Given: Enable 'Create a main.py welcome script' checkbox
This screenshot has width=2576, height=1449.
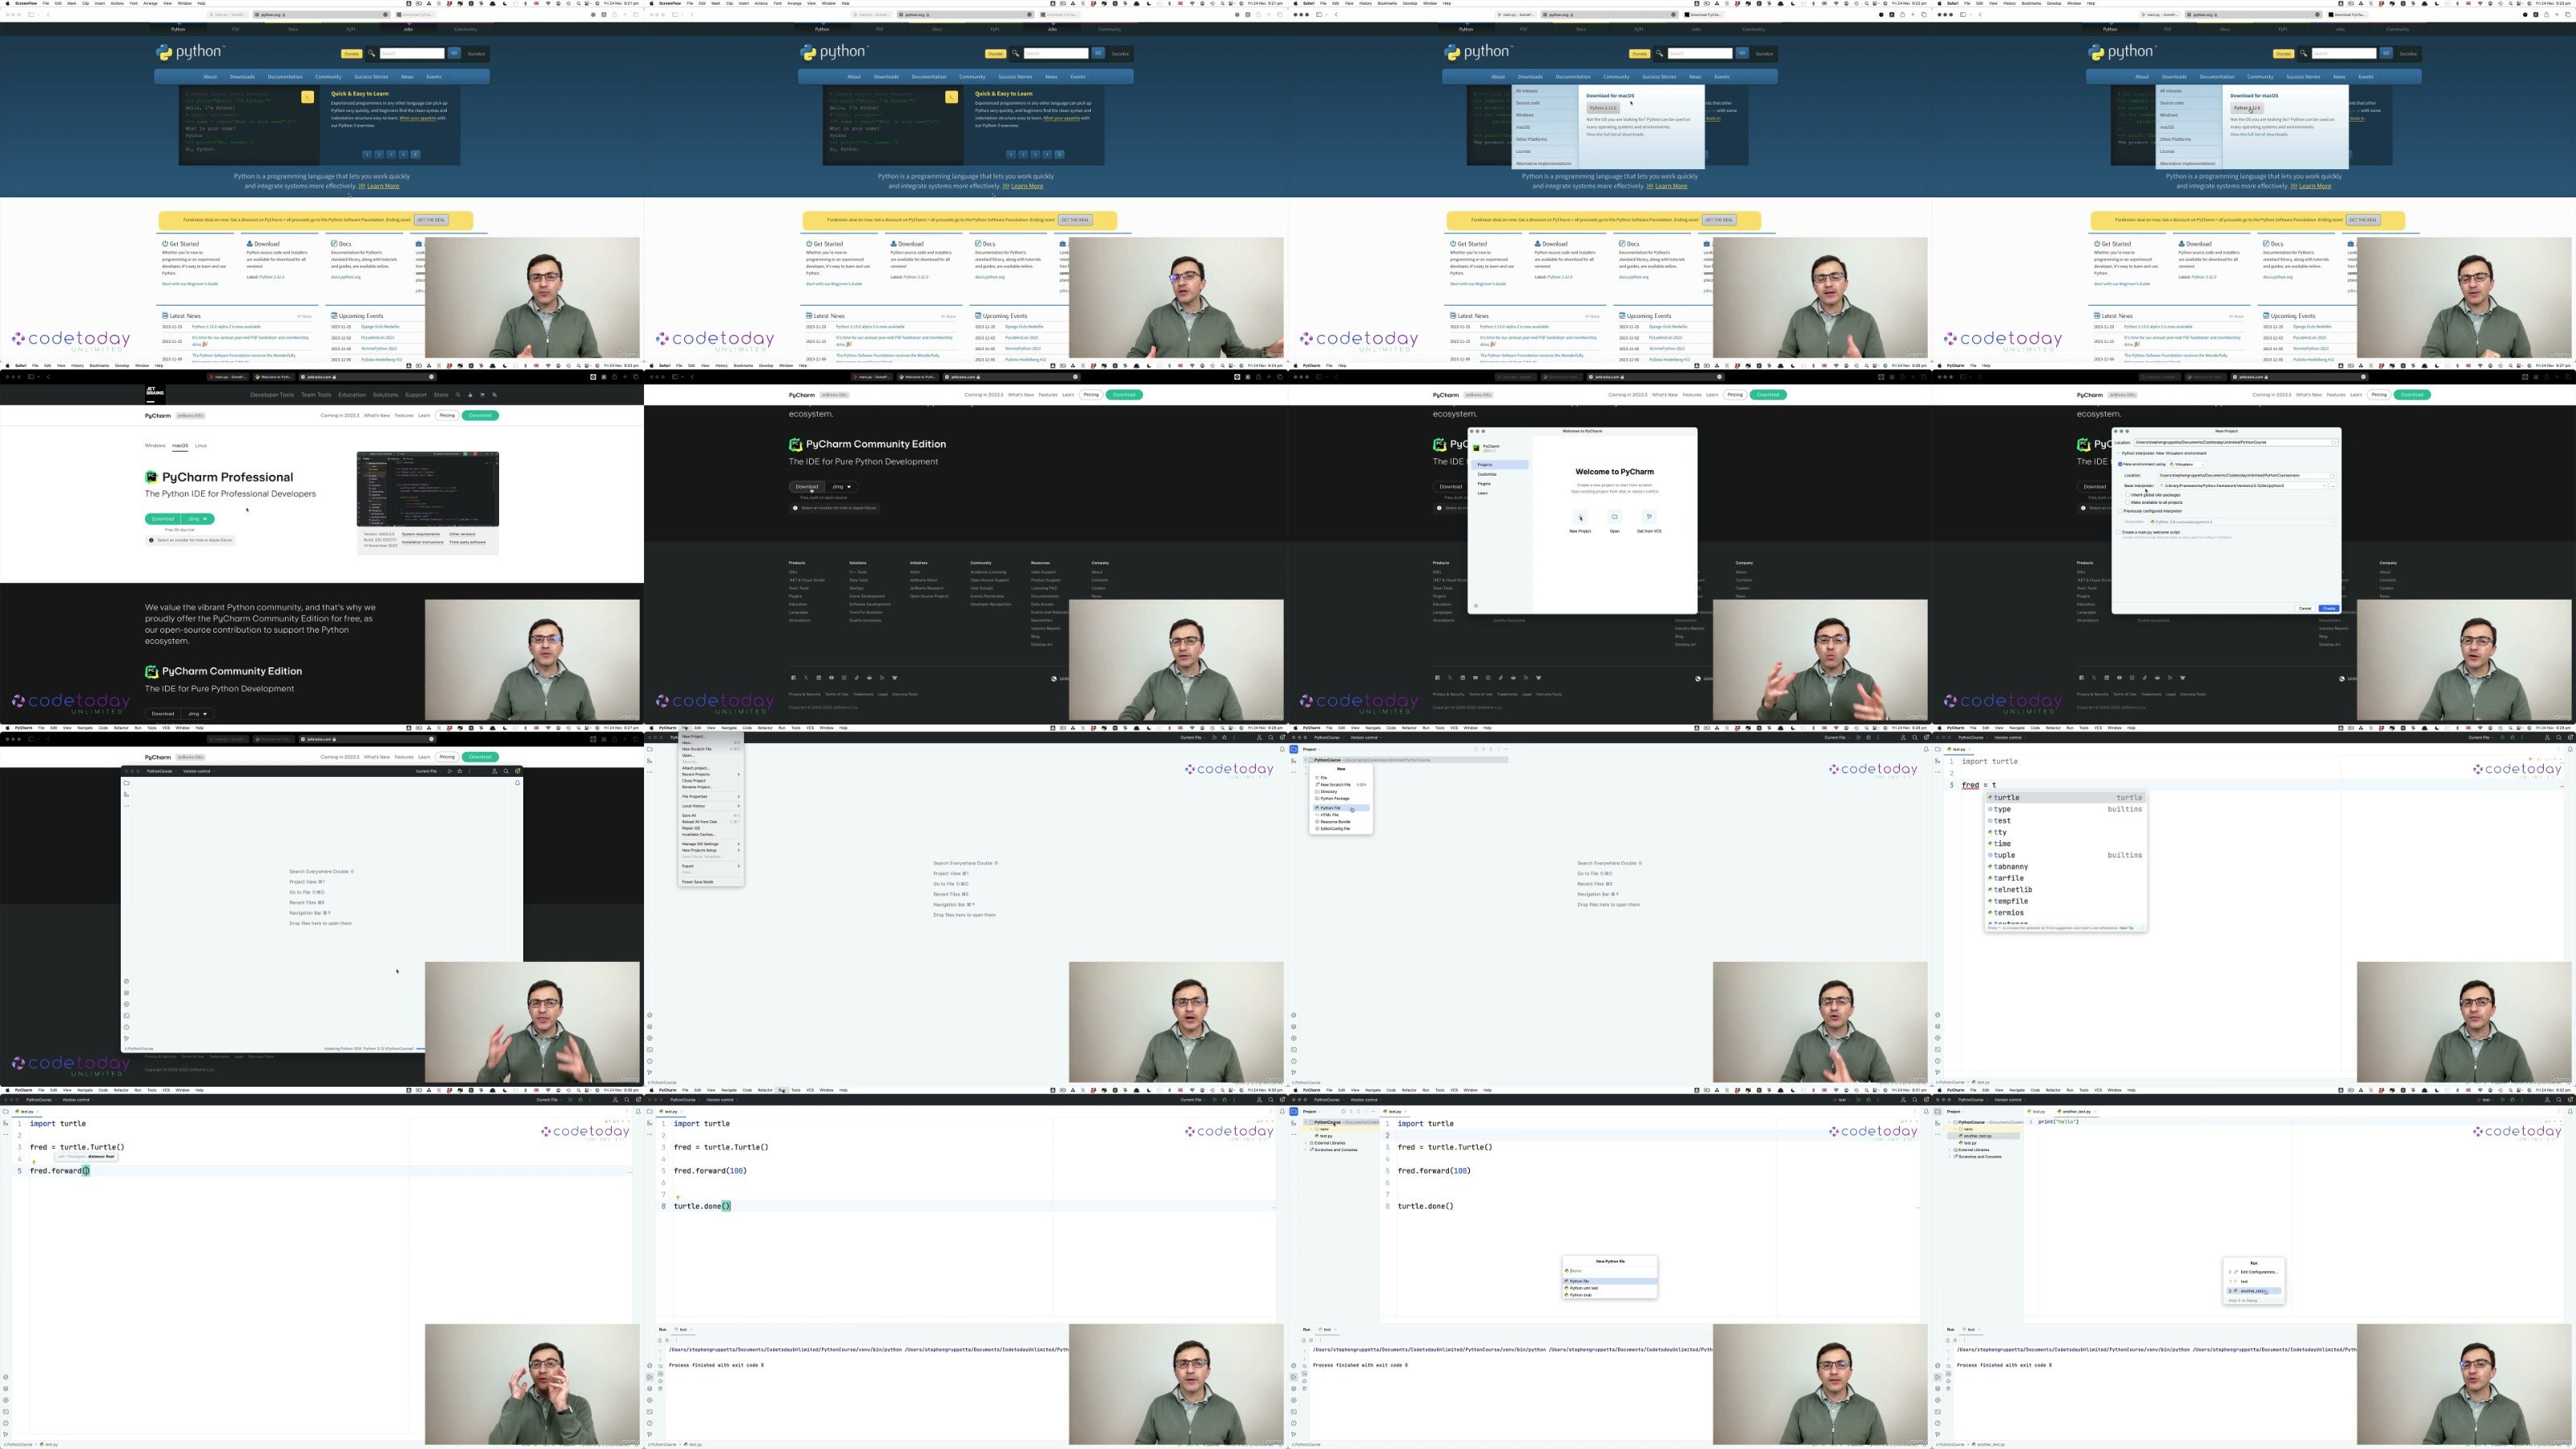Looking at the screenshot, I should (2119, 533).
